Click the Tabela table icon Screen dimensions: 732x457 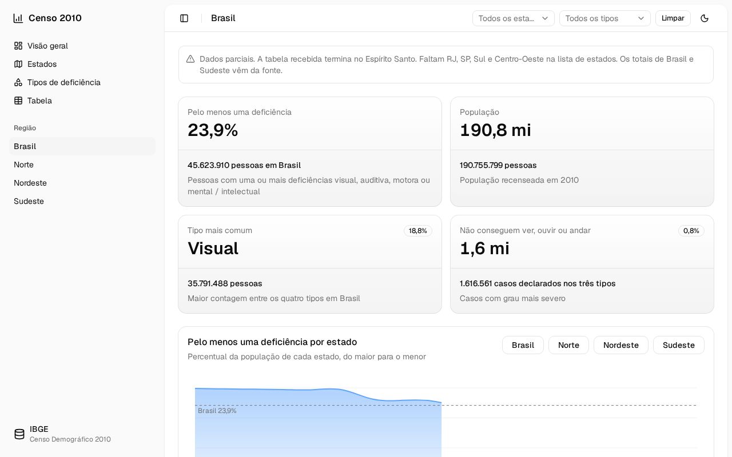click(x=18, y=101)
